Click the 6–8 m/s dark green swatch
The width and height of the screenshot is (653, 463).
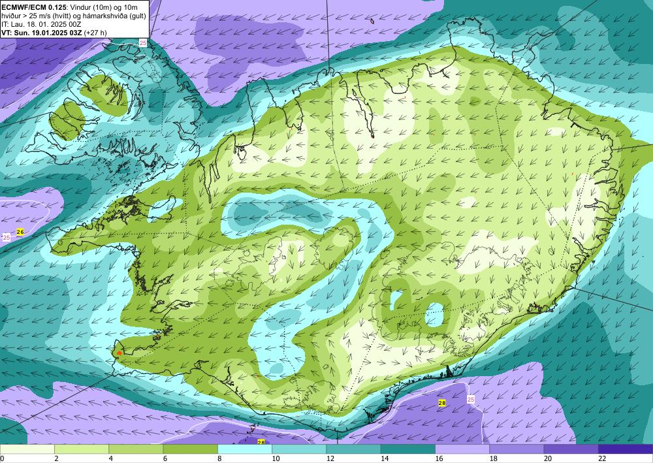pyautogui.click(x=190, y=449)
